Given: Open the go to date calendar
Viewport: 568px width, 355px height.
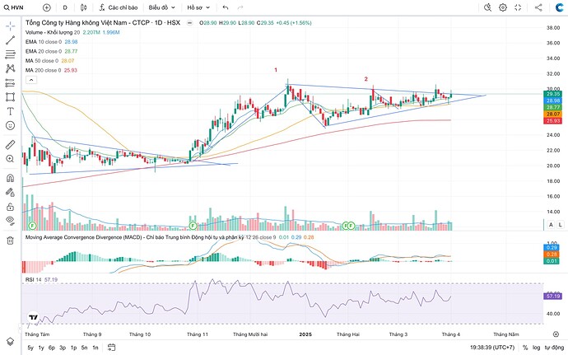Looking at the screenshot, I should 112,348.
